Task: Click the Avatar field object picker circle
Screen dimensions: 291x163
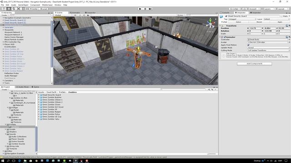Action: pos(289,42)
